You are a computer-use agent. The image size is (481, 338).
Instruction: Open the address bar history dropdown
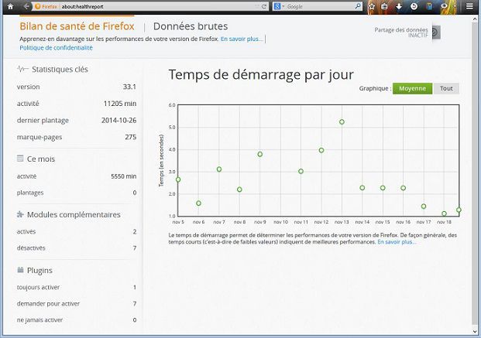coord(256,6)
